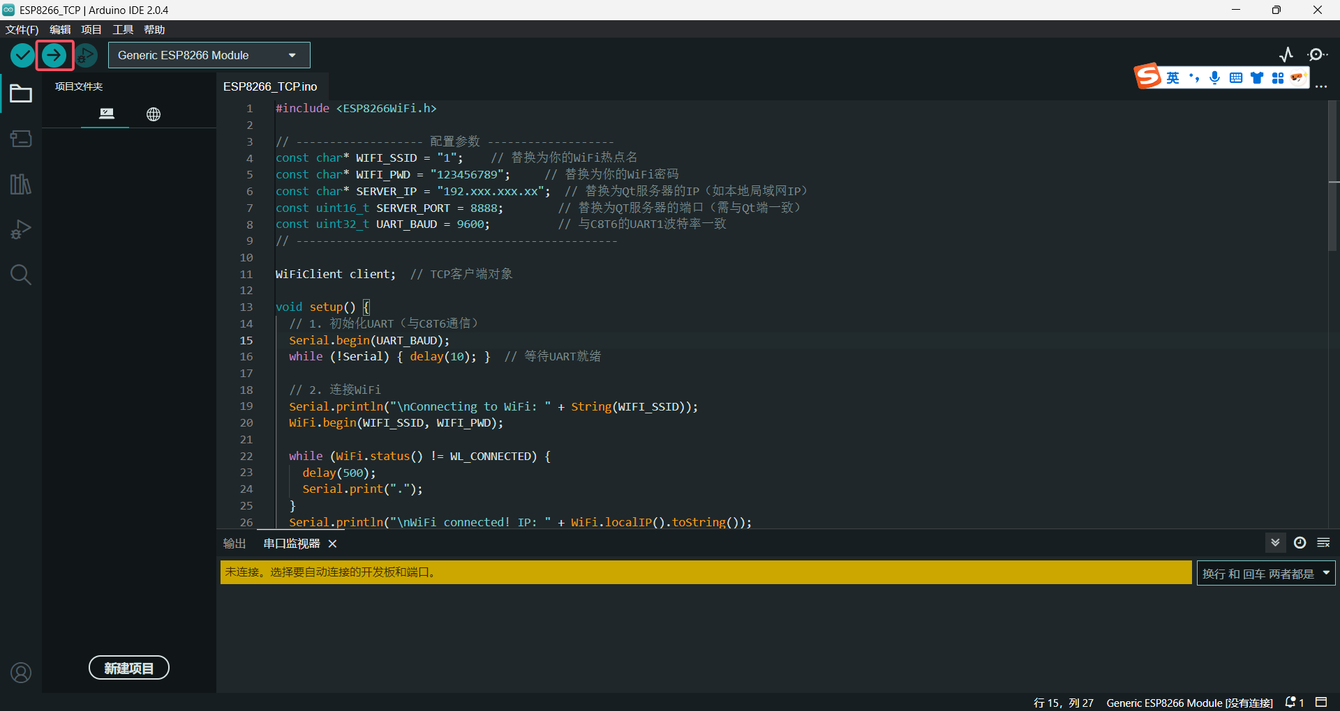
Task: Open the Generic ESP8266 Module board dropdown
Action: tap(209, 55)
